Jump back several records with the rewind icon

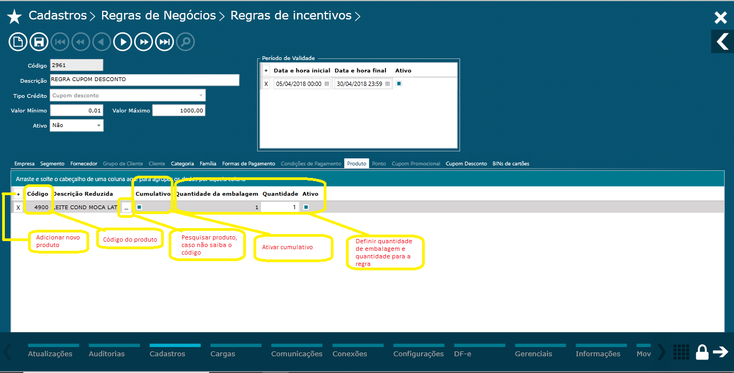click(x=81, y=42)
